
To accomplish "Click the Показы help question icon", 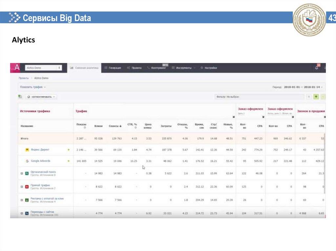I will [x=85, y=128].
